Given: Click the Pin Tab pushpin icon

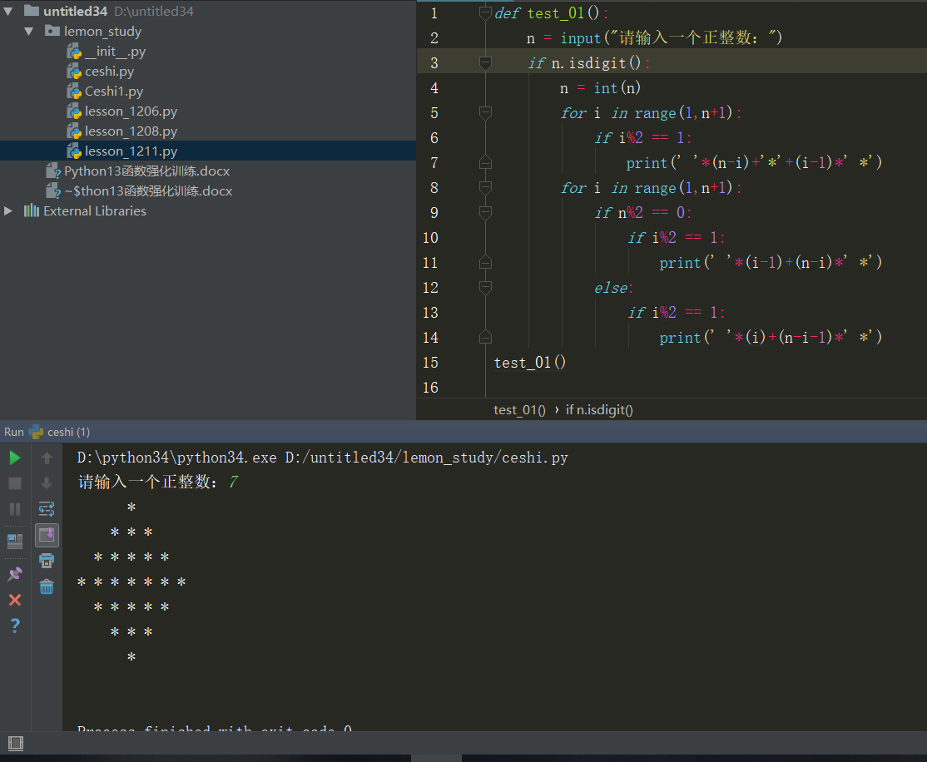Looking at the screenshot, I should (15, 573).
